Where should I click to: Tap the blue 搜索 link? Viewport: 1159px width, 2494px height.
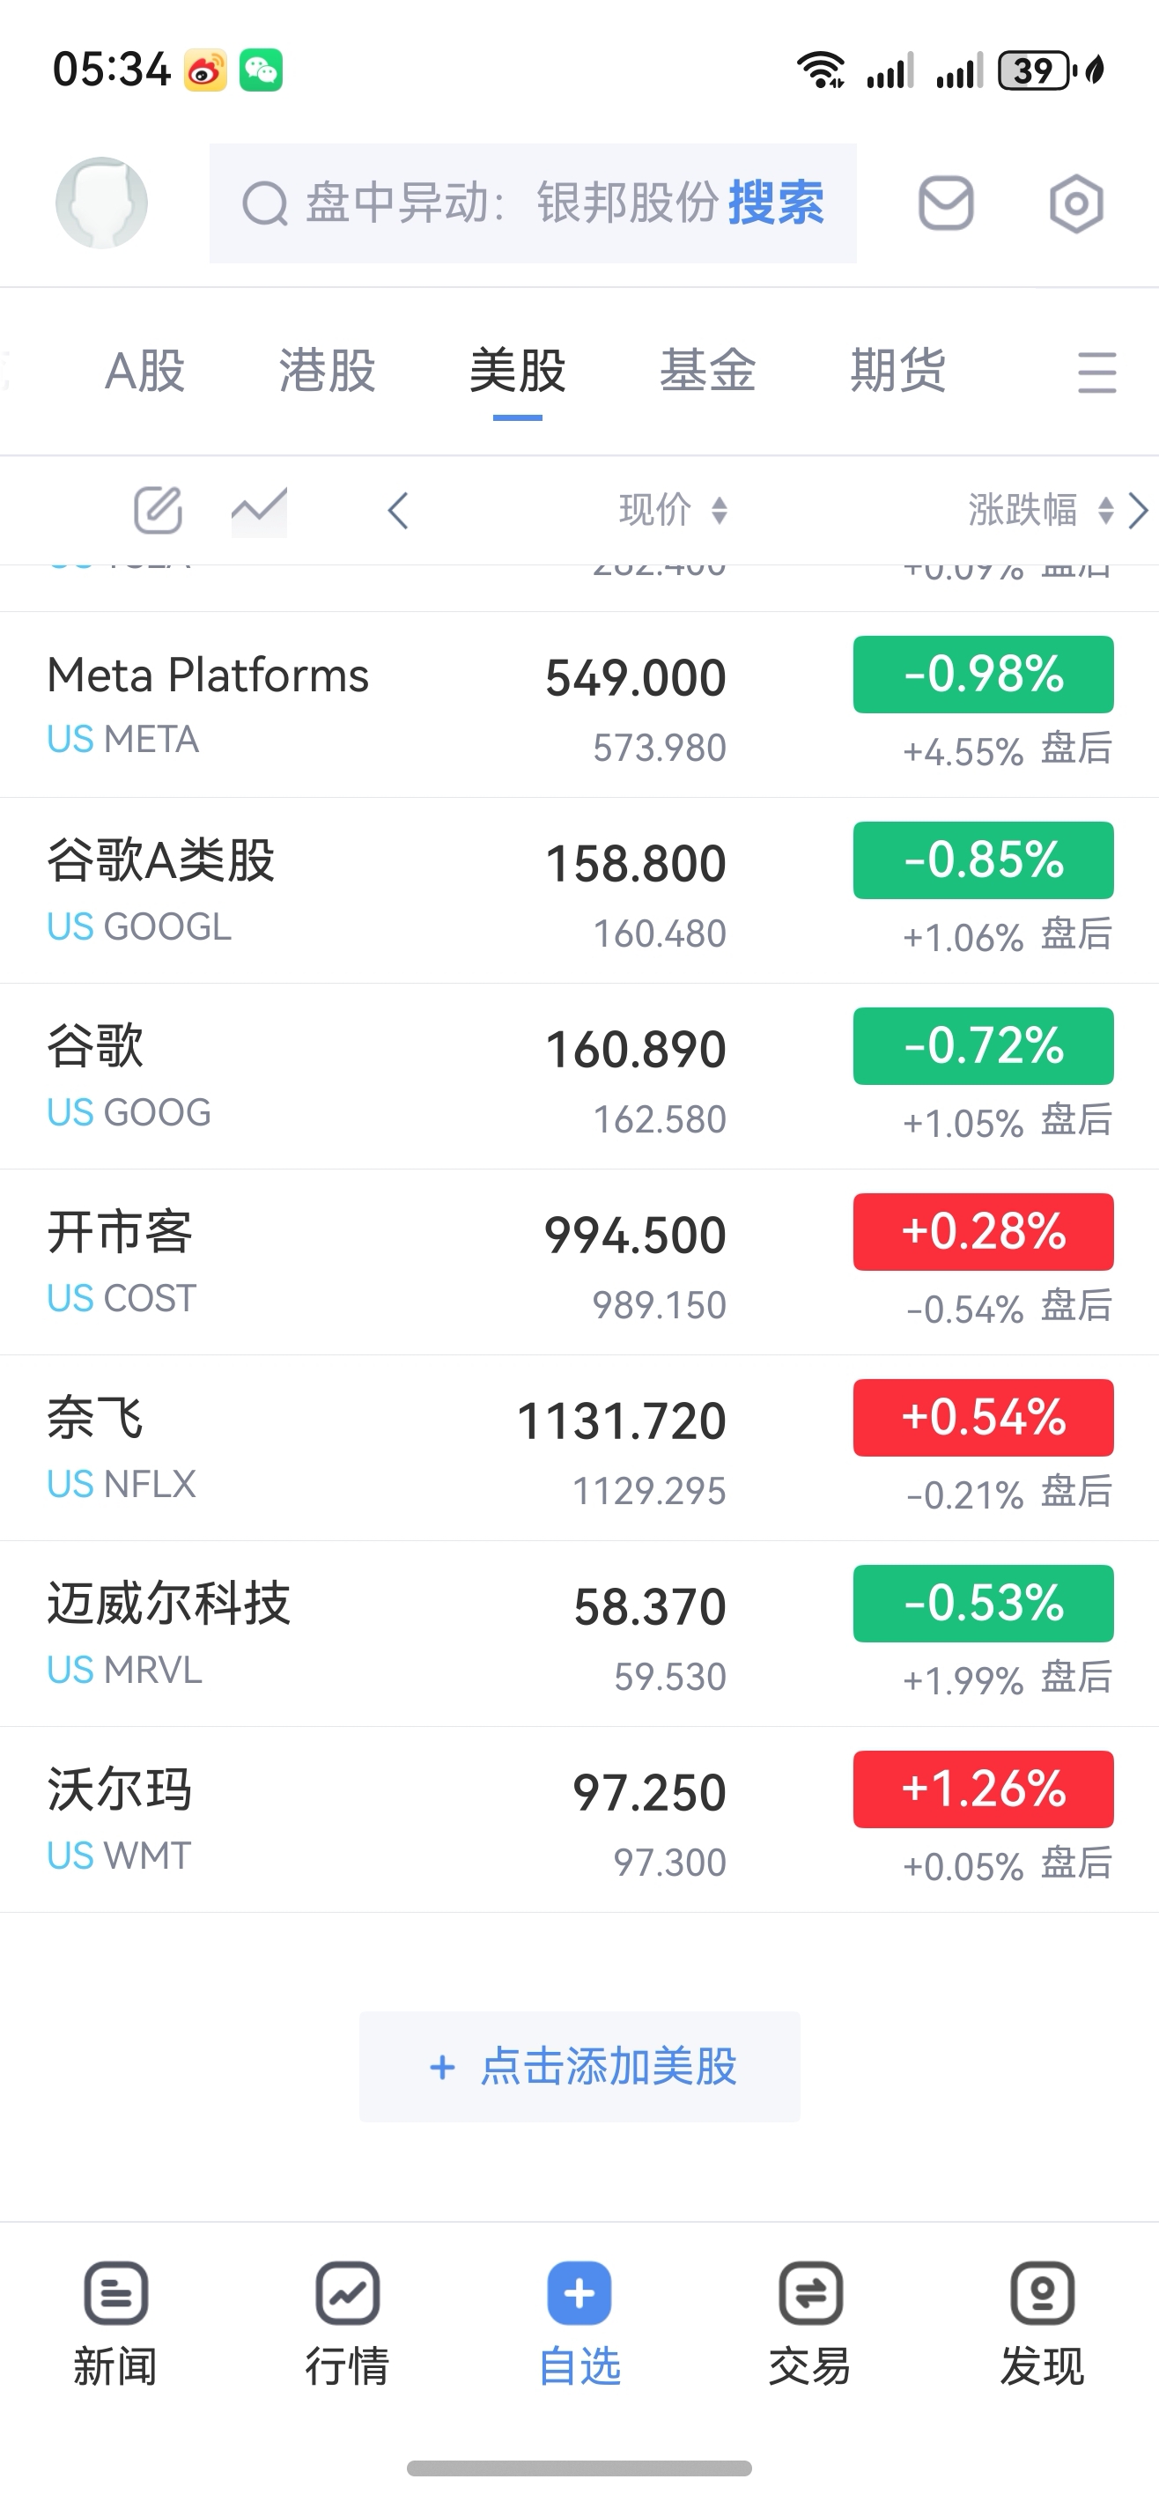click(776, 203)
